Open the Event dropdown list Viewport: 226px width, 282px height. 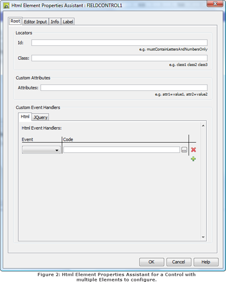[x=41, y=150]
